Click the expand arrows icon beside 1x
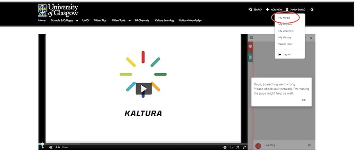Screen dimensions: 357x153 point(238,147)
